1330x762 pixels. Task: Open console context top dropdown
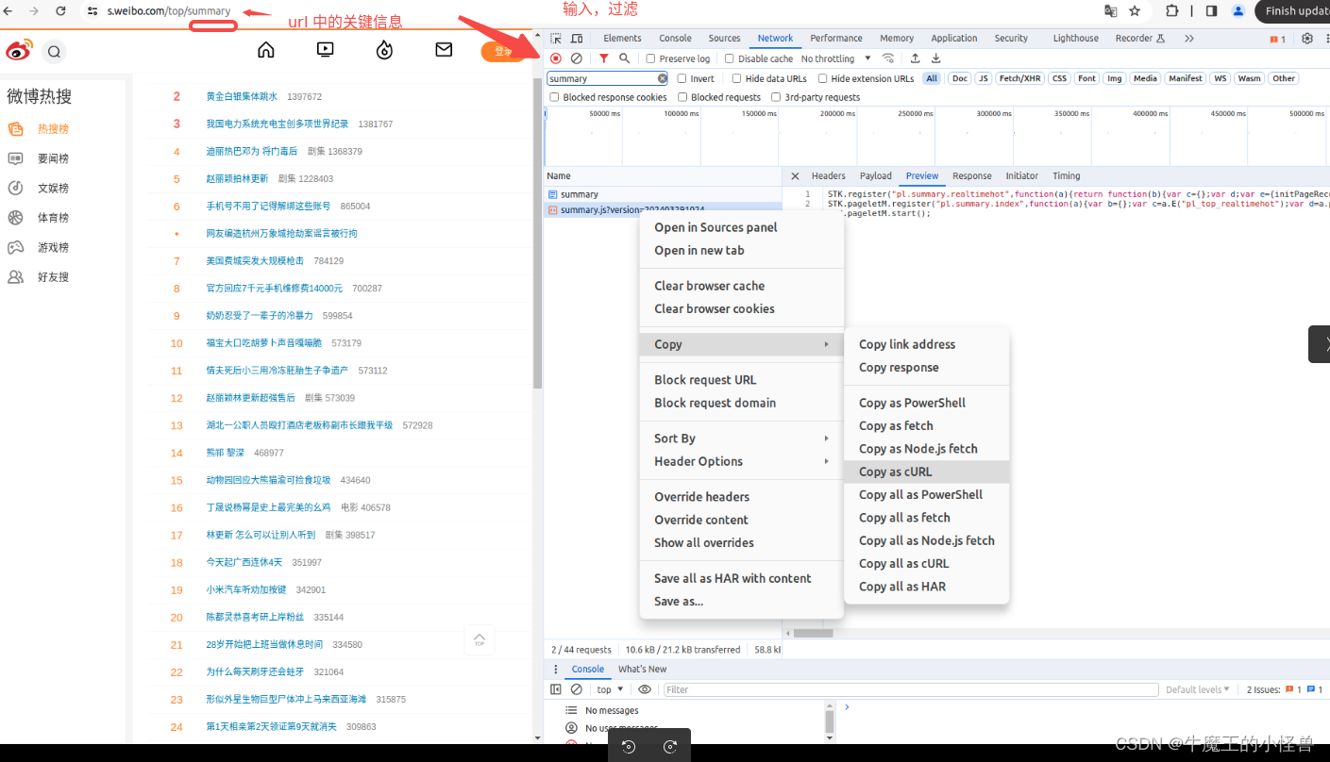point(610,689)
